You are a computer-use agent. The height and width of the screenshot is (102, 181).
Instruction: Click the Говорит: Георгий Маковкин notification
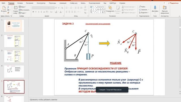point(112,90)
